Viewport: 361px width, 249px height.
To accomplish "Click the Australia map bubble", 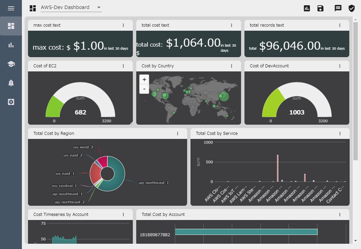I will 227,116.
